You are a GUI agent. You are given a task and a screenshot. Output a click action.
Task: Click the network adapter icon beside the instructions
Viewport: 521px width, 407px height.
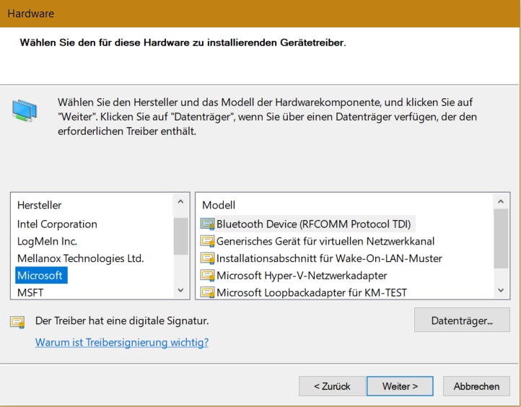(25, 110)
